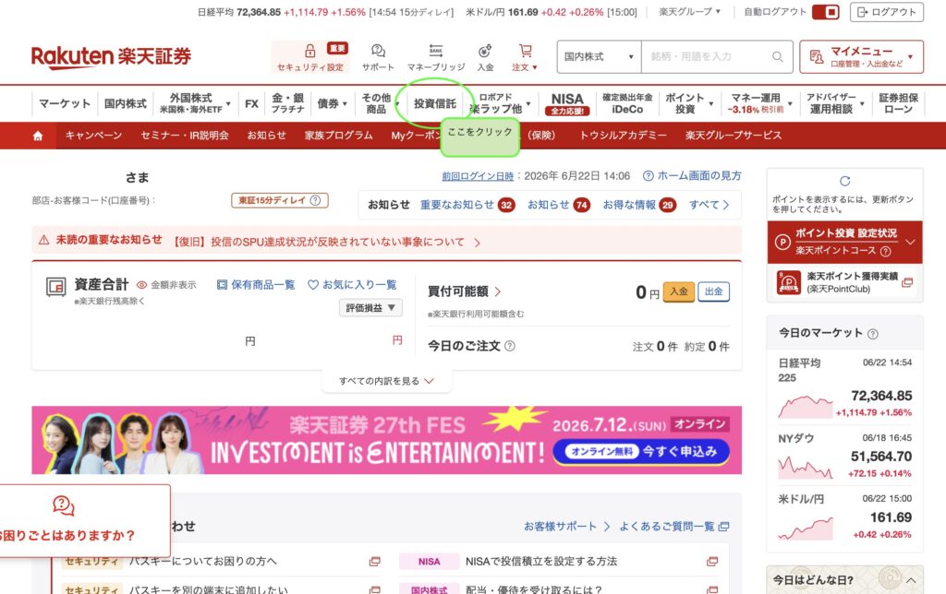Viewport: 946px width, 594px height.
Task: Open the 投資信託 menu item
Action: (x=435, y=103)
